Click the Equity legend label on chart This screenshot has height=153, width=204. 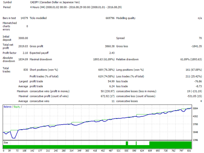(x=17, y=107)
